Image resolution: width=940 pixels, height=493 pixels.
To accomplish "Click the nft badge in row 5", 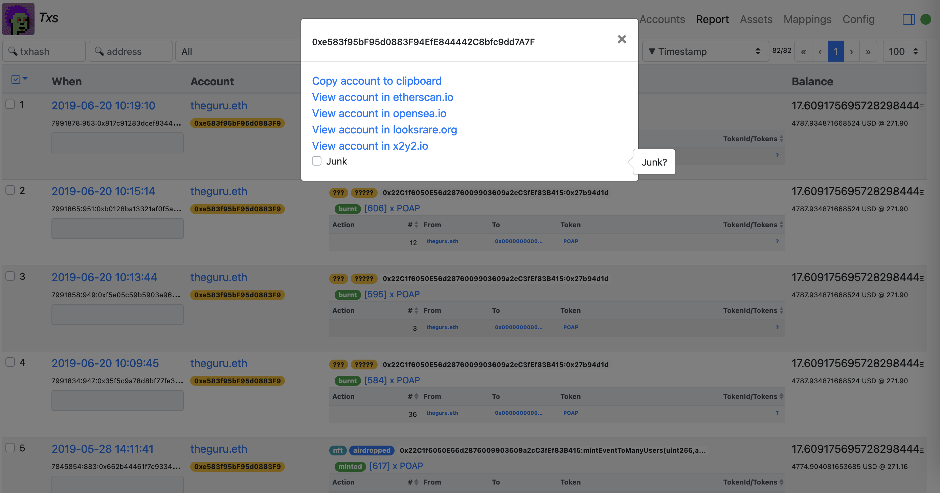I will (338, 451).
